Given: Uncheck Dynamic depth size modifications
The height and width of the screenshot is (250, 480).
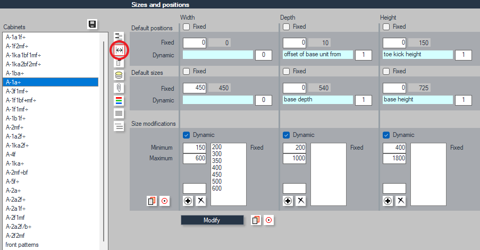Looking at the screenshot, I should [x=286, y=135].
